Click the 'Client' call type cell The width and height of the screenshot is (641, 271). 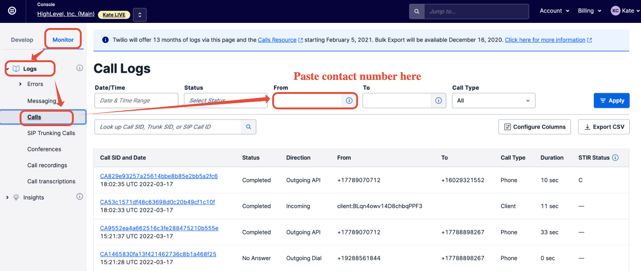point(508,206)
